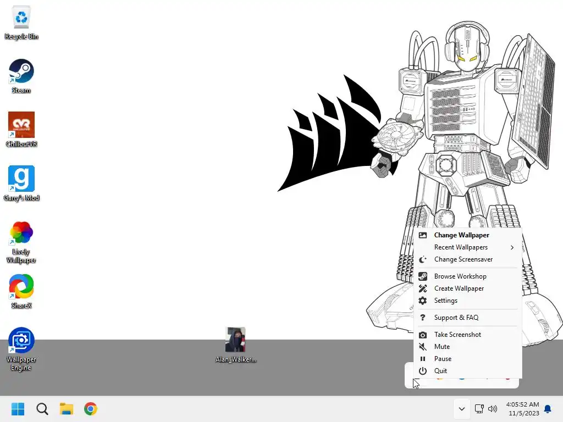Click the picture icon beside Change Wallpaper
The image size is (563, 422).
pyautogui.click(x=423, y=235)
